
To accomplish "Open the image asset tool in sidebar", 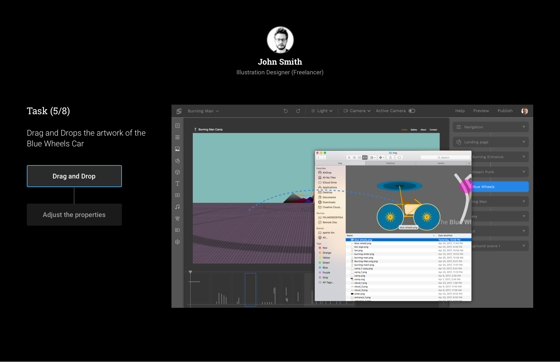I will 178,149.
